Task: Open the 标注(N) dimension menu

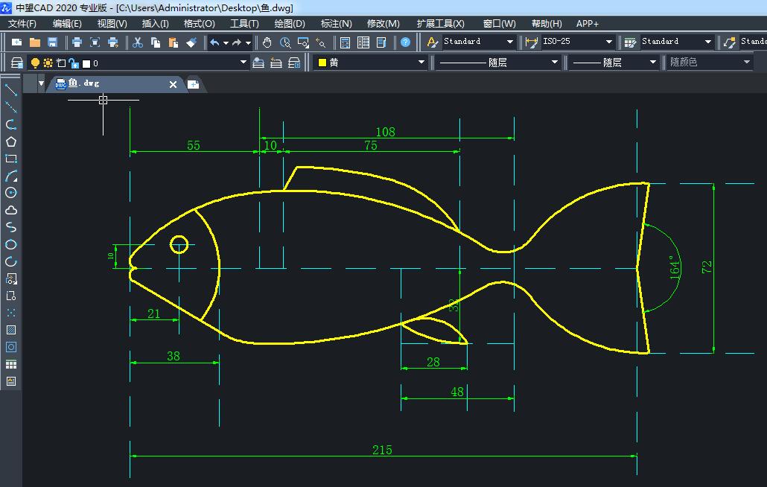Action: (x=336, y=24)
